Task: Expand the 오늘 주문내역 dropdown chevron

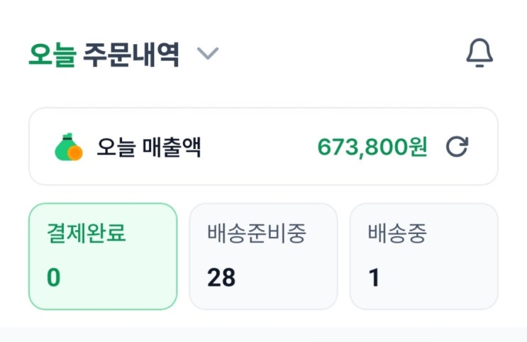Action: [208, 54]
